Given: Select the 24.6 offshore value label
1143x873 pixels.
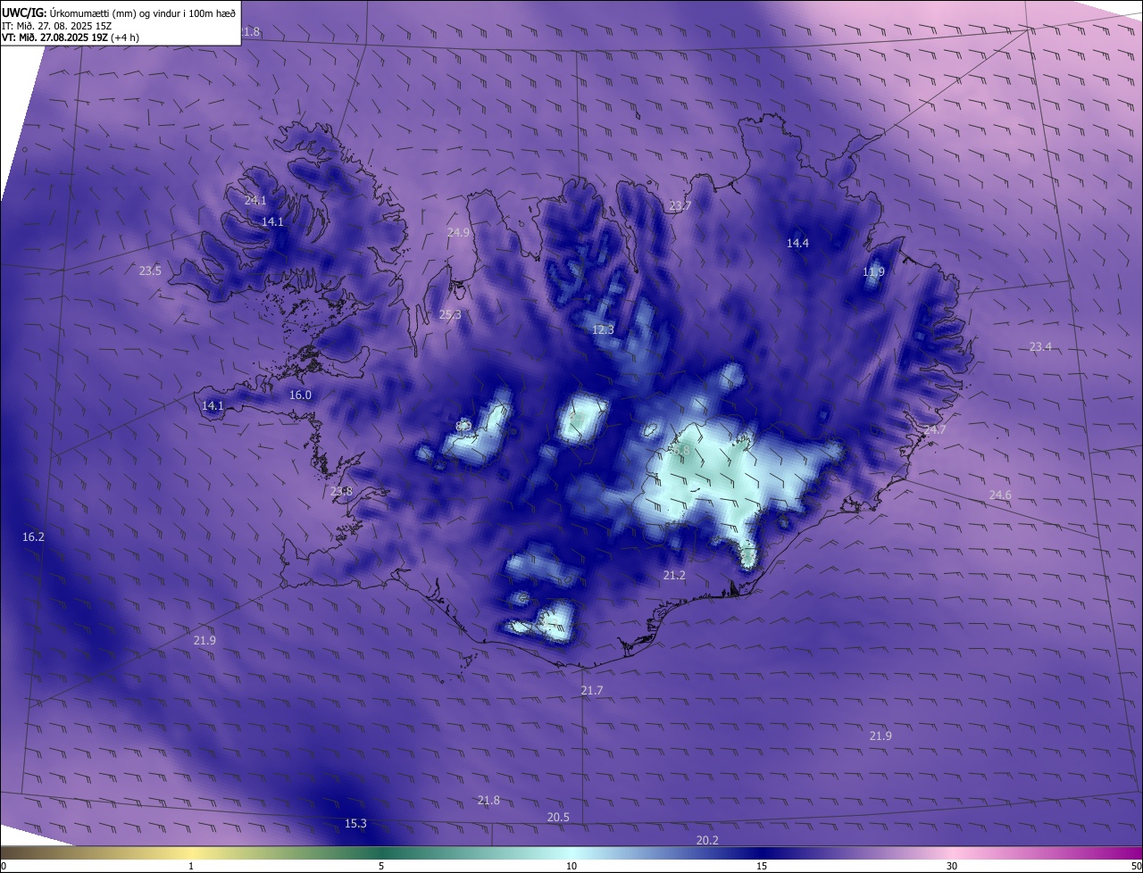Looking at the screenshot, I should [1000, 495].
